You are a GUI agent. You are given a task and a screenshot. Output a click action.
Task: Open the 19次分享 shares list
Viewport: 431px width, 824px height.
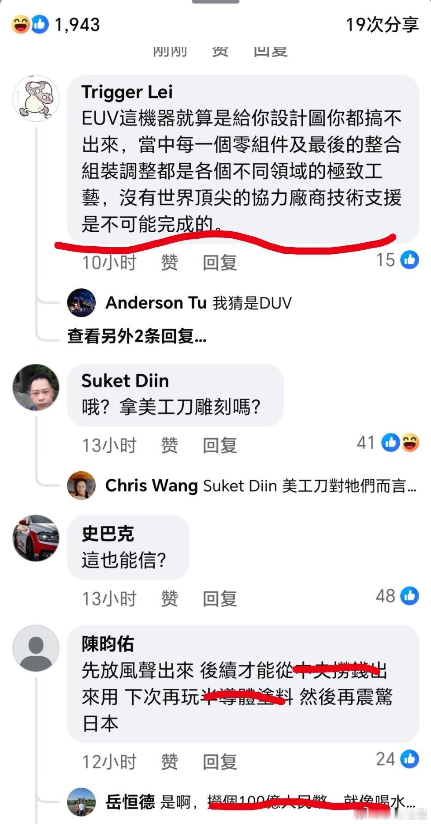click(x=382, y=24)
